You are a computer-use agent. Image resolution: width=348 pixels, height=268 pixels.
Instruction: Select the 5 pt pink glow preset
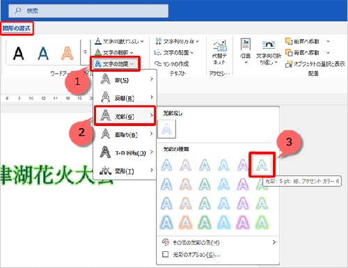click(243, 165)
